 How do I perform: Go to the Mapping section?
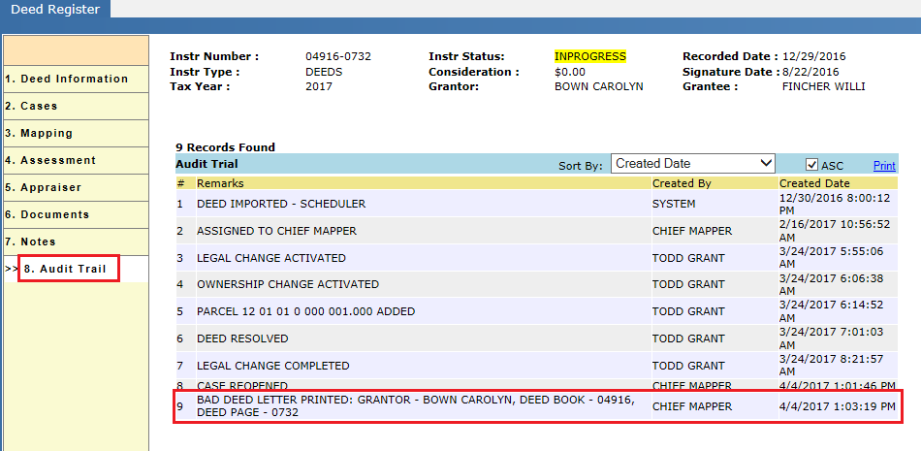(x=76, y=134)
